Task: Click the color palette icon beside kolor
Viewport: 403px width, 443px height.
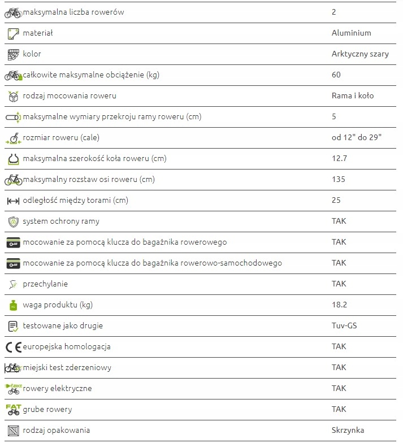Action: click(13, 54)
